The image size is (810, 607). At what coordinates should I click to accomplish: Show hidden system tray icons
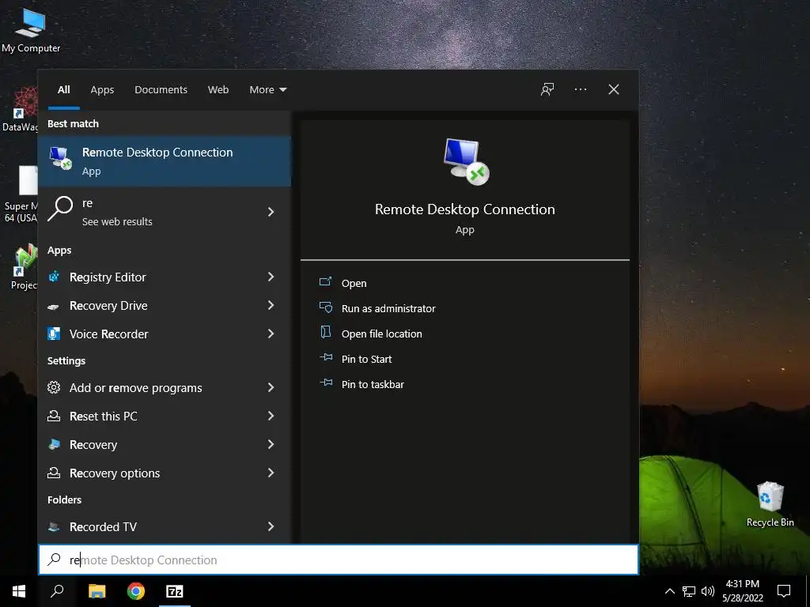click(669, 591)
